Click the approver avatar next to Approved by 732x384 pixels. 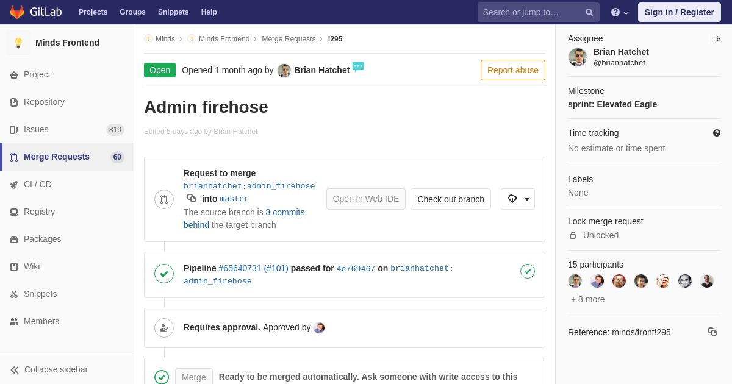319,328
